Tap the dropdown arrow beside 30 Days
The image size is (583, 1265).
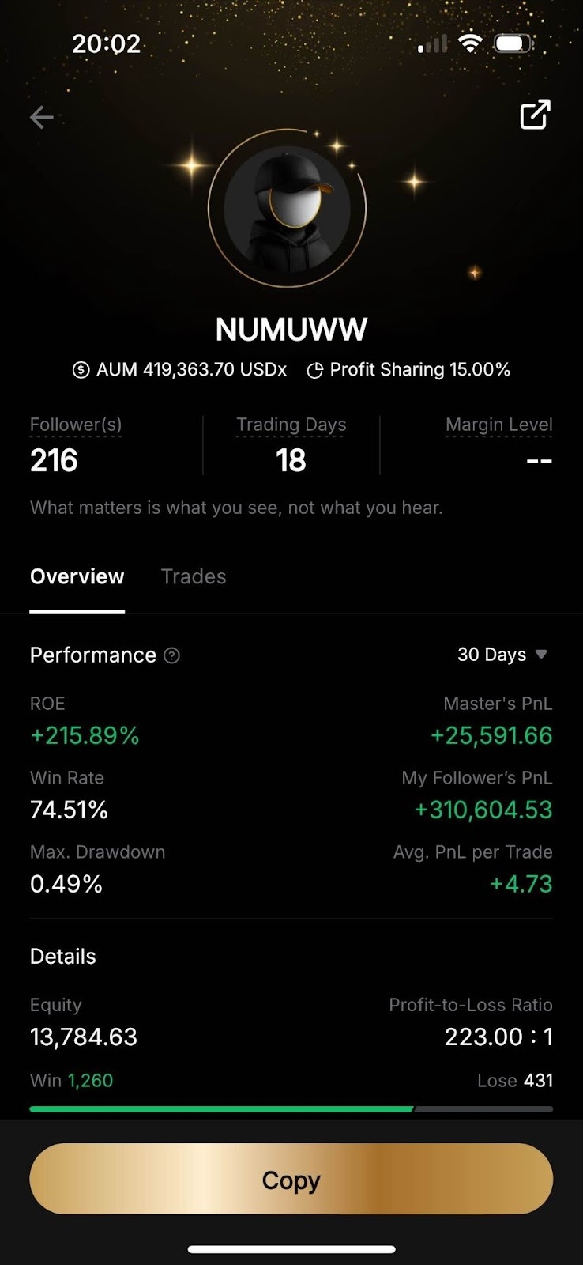point(541,655)
